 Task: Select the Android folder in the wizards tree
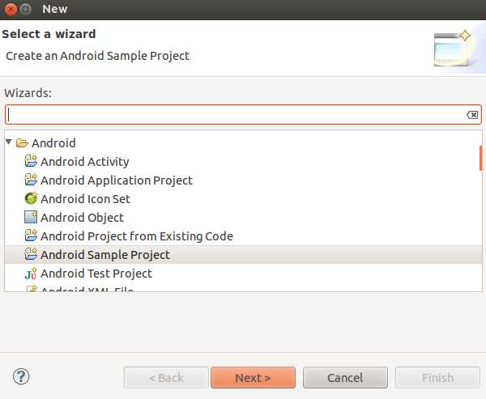pyautogui.click(x=53, y=143)
